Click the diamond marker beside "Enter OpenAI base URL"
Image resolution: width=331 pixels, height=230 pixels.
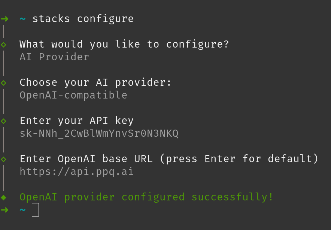point(4,159)
